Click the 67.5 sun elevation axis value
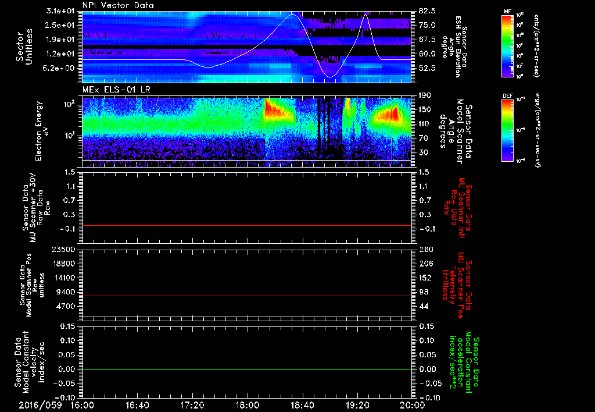 pos(427,40)
